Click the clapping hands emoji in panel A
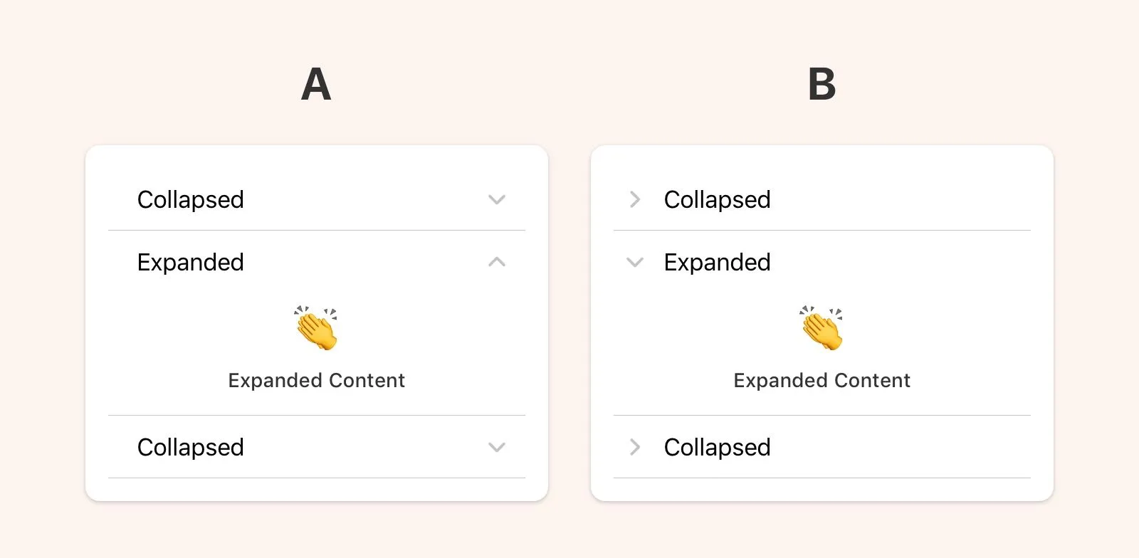This screenshot has width=1139, height=558. click(x=317, y=328)
